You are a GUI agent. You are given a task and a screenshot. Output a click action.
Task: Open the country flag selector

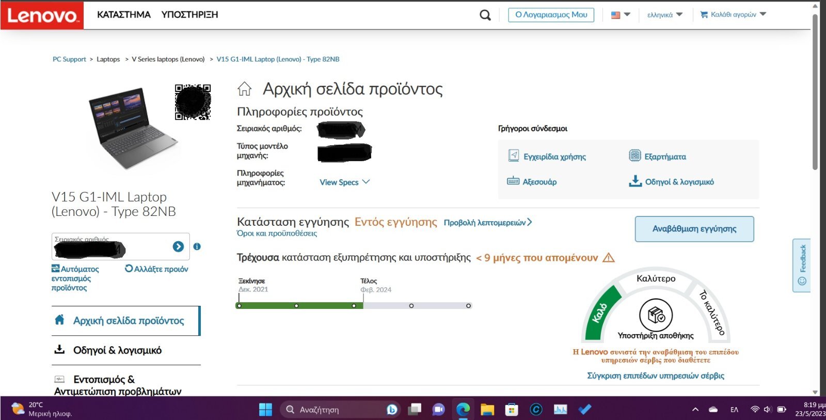(621, 15)
